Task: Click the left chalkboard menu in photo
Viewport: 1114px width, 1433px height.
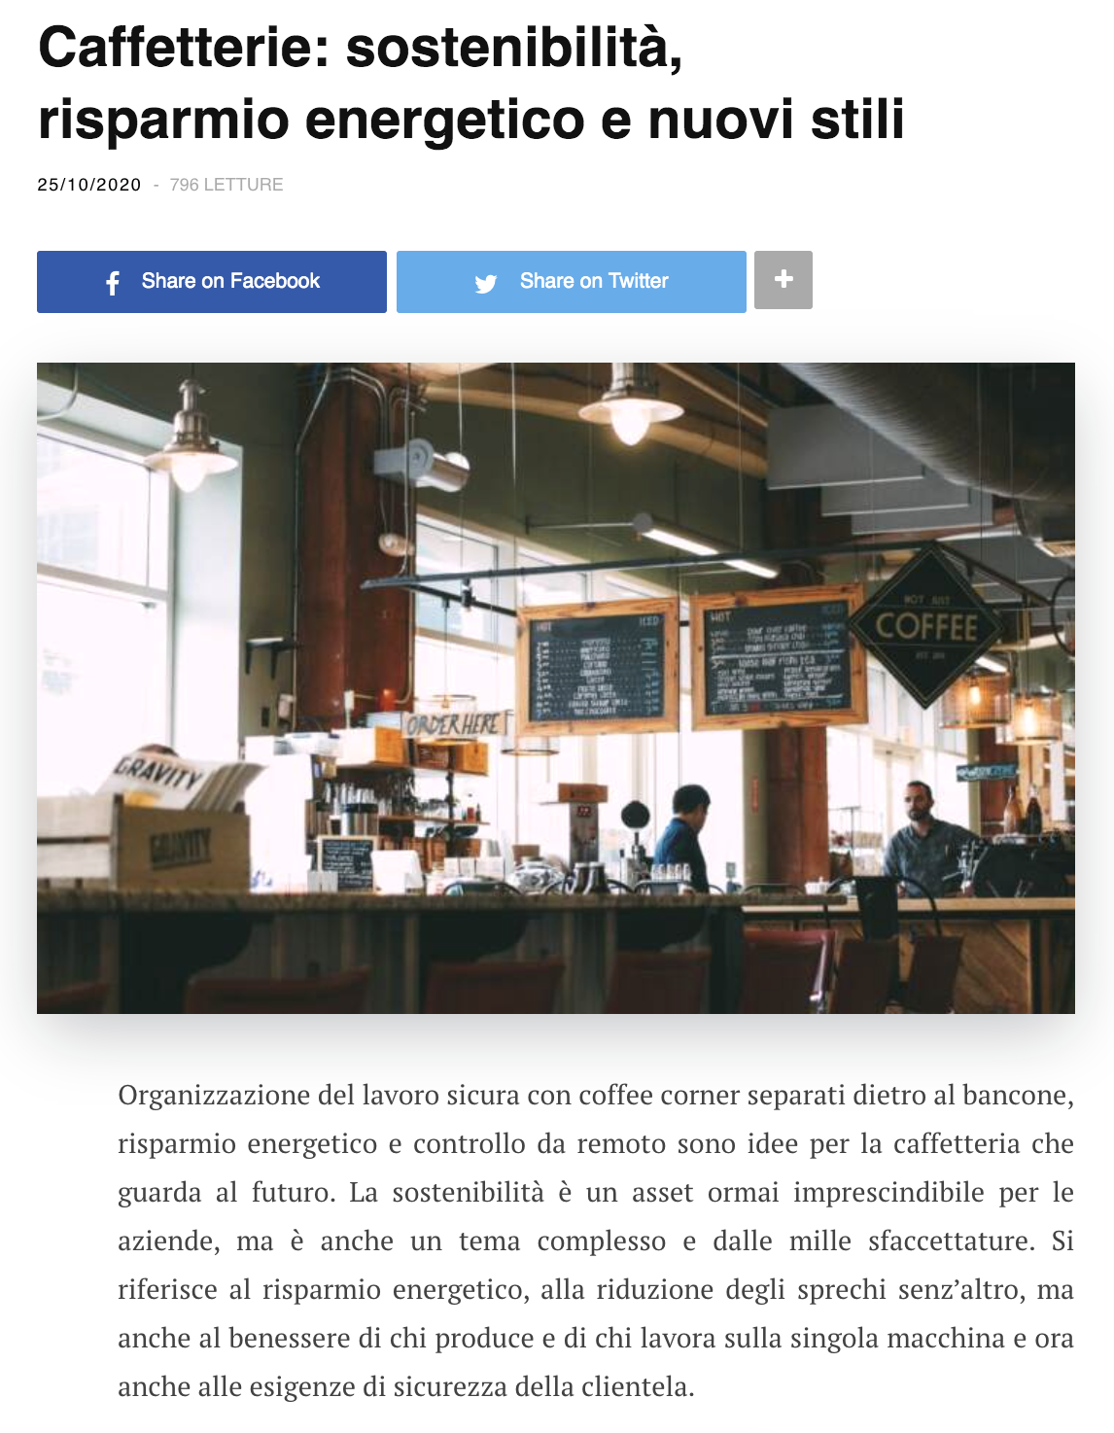Action: coord(597,667)
